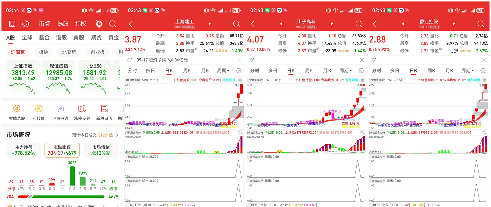Search from the 上海建工 page header
Image resolution: width=491 pixels, height=207 pixels.
(237, 24)
